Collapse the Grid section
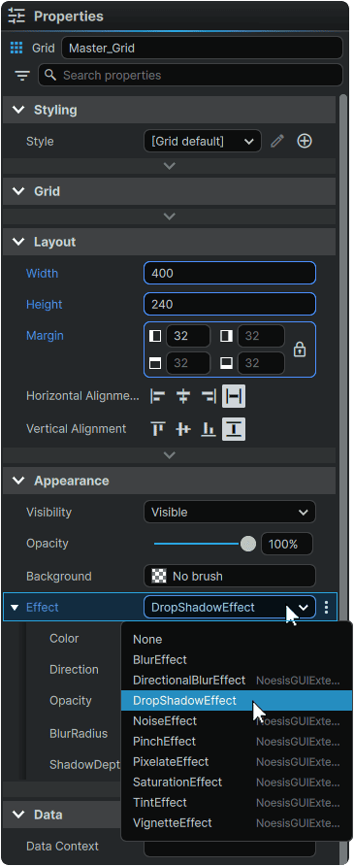The height and width of the screenshot is (866, 354). [x=18, y=191]
